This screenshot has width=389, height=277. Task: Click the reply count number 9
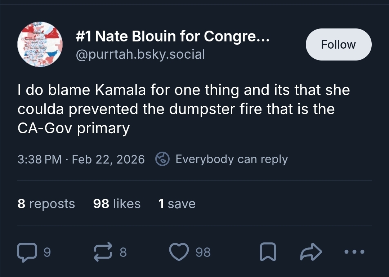(x=47, y=252)
